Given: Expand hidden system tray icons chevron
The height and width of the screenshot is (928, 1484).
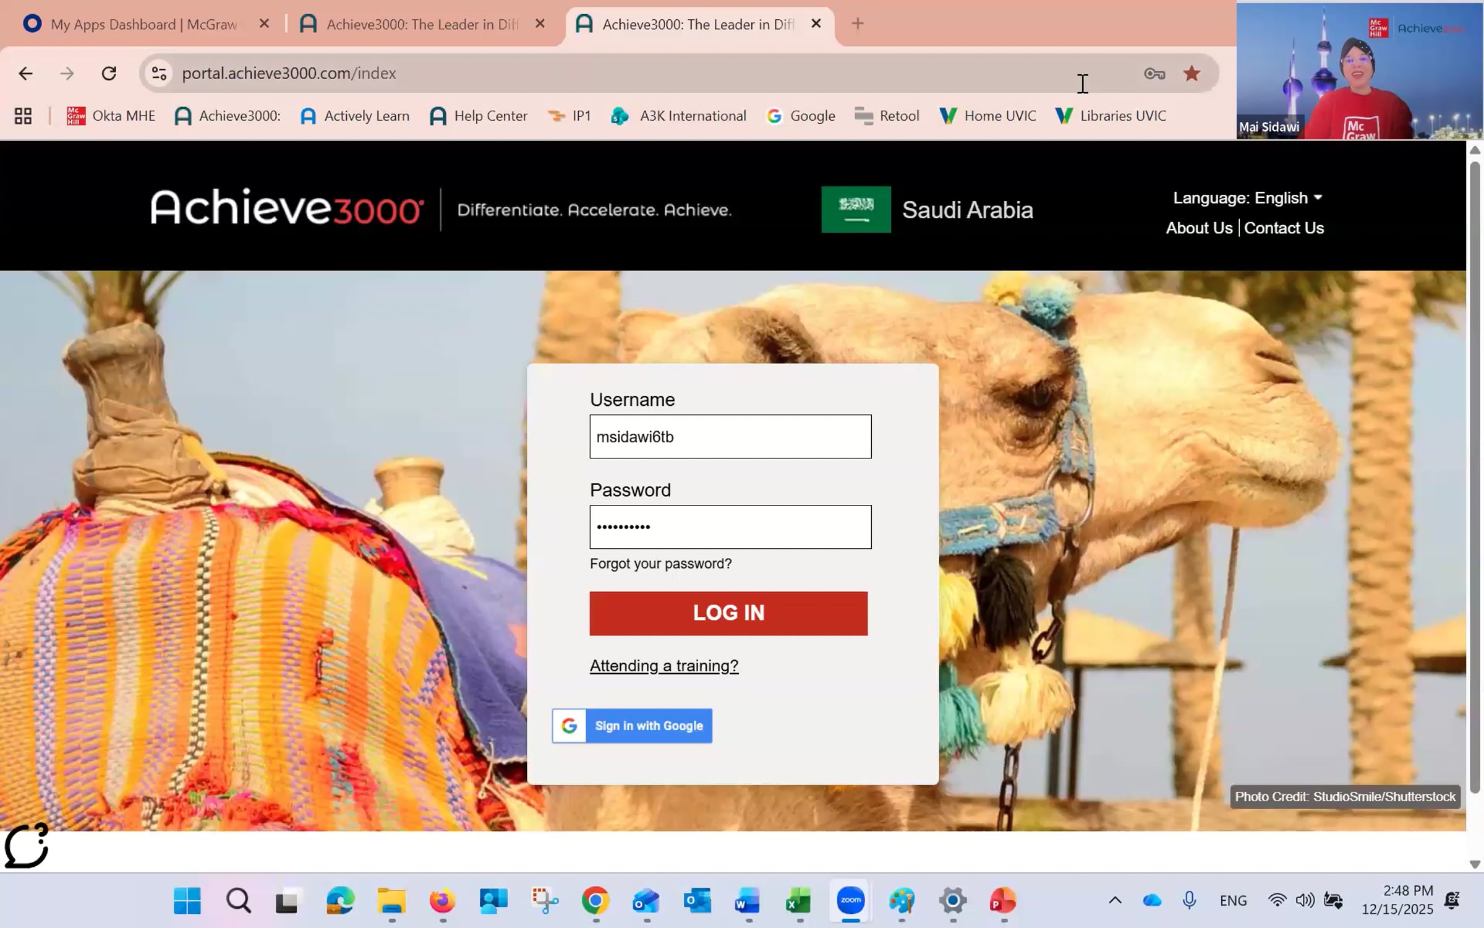Looking at the screenshot, I should pos(1115,901).
